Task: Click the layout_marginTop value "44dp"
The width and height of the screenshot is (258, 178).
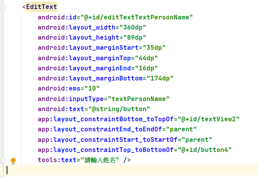Action: point(146,58)
